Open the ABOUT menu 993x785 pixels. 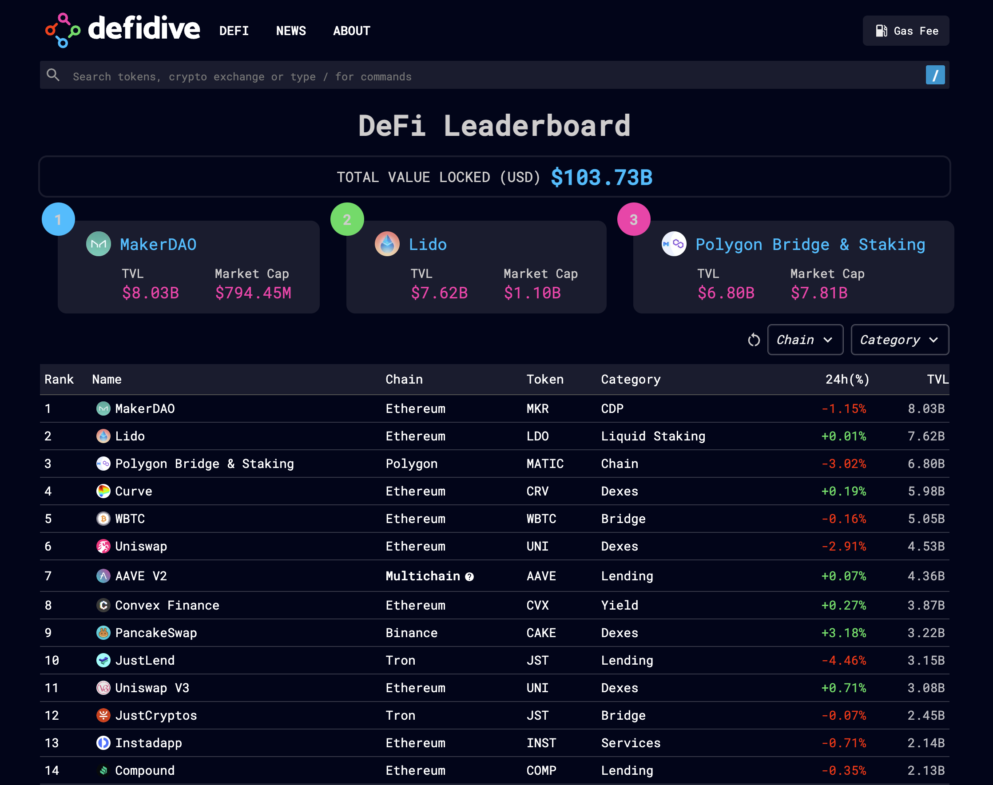(x=352, y=31)
